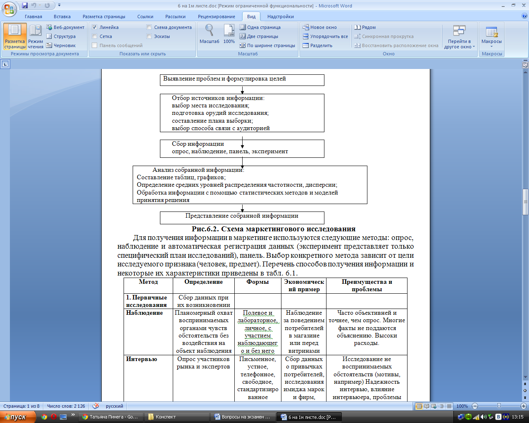The image size is (529, 423).
Task: Save document via quick access icon
Action: (x=25, y=5)
